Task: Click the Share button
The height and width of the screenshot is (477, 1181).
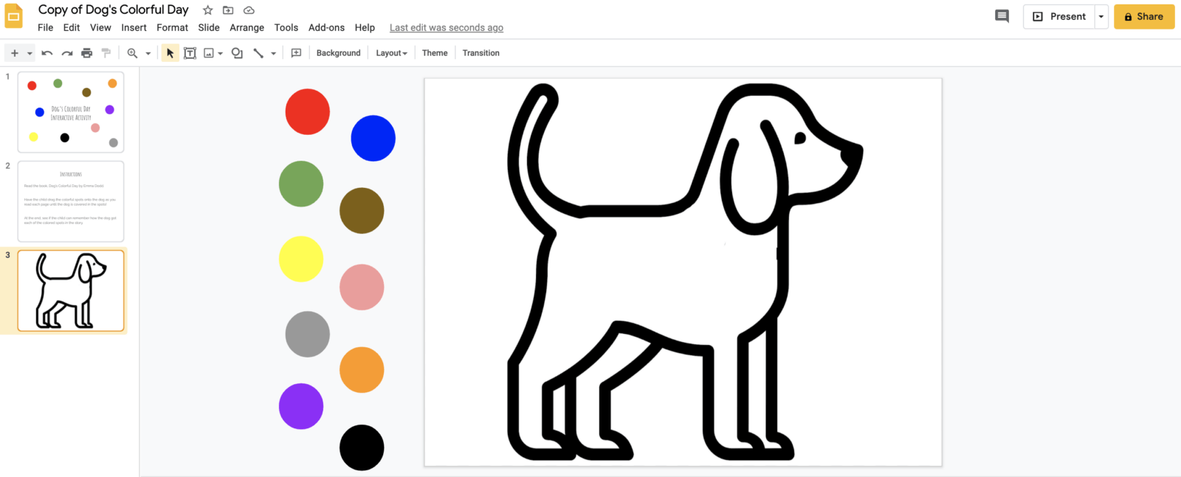Action: pyautogui.click(x=1143, y=16)
